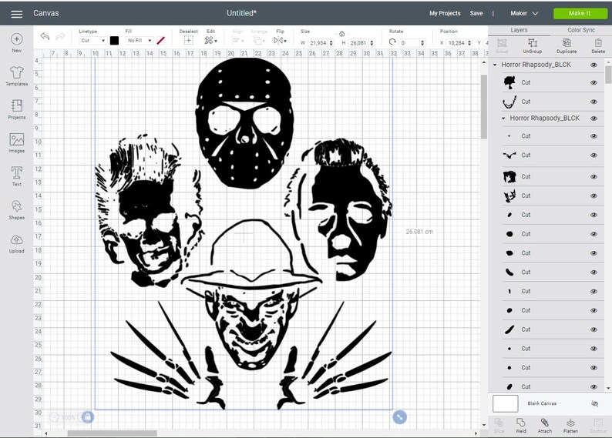Switch to the Color Sync tab
Image resolution: width=612 pixels, height=438 pixels.
(x=580, y=30)
